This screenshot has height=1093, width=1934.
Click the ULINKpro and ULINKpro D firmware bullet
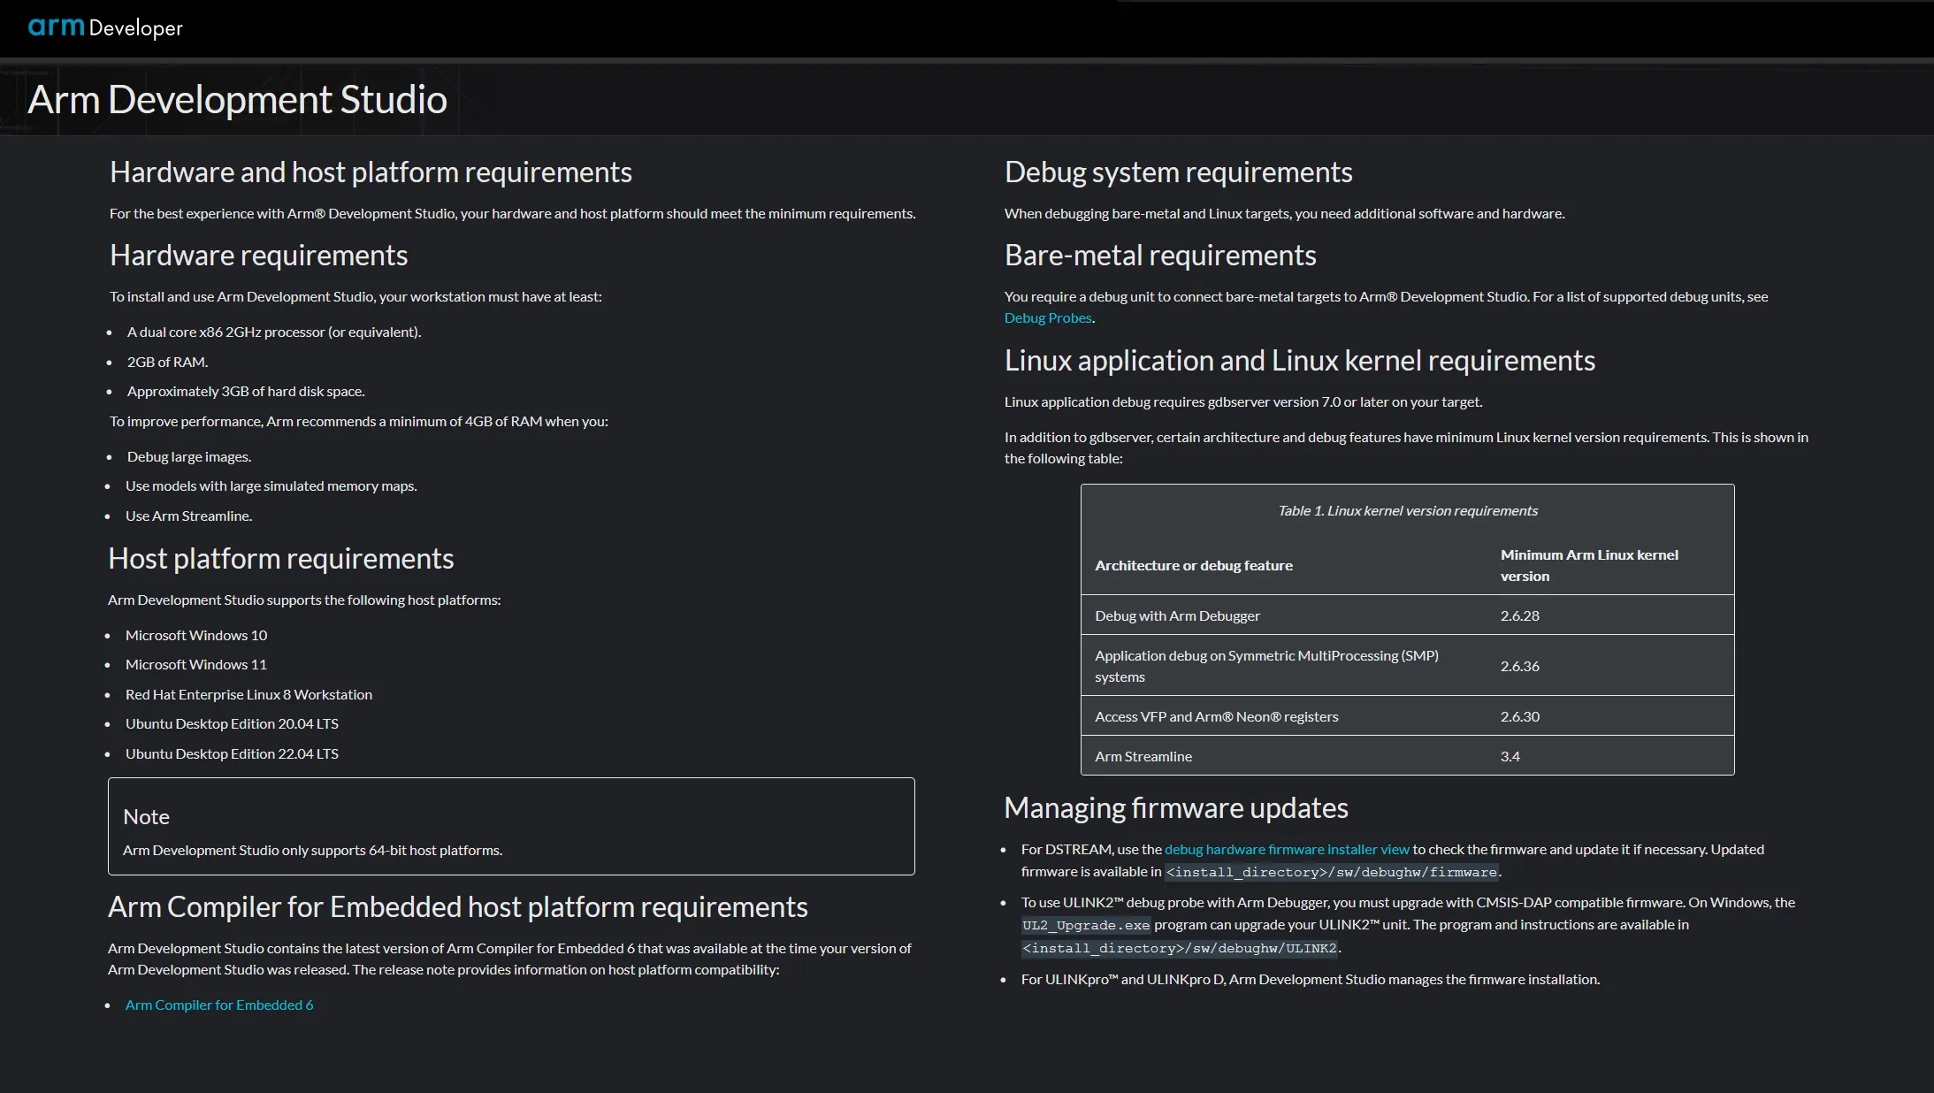click(x=1310, y=980)
